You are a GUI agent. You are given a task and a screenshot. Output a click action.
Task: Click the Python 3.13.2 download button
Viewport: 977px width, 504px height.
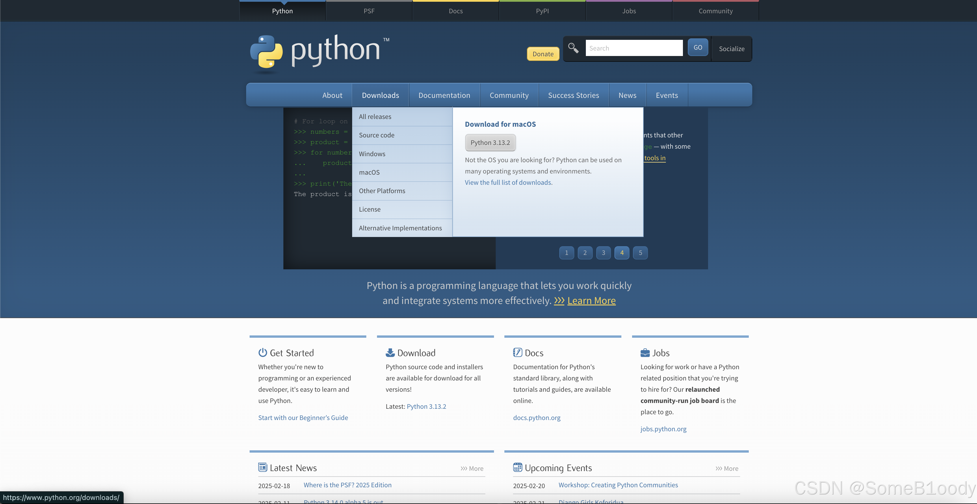pos(490,143)
